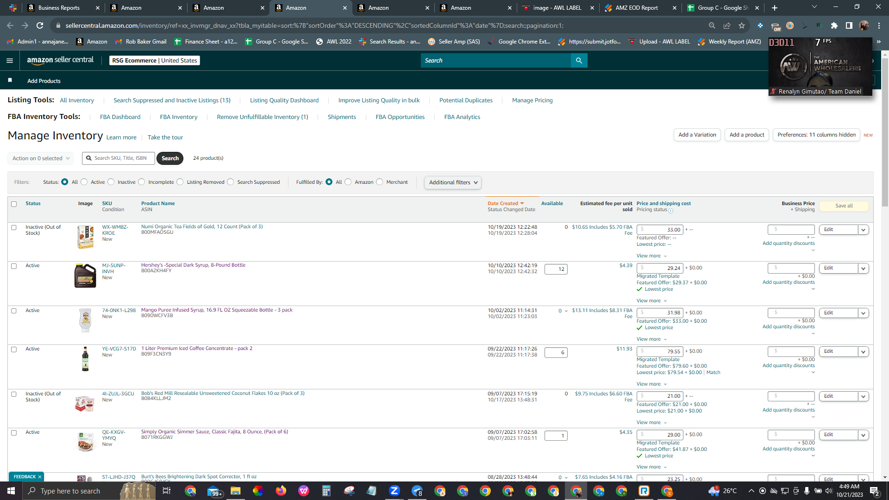Viewport: 889px width, 500px height.
Task: Bookmark this page with the star icon
Action: [x=742, y=25]
